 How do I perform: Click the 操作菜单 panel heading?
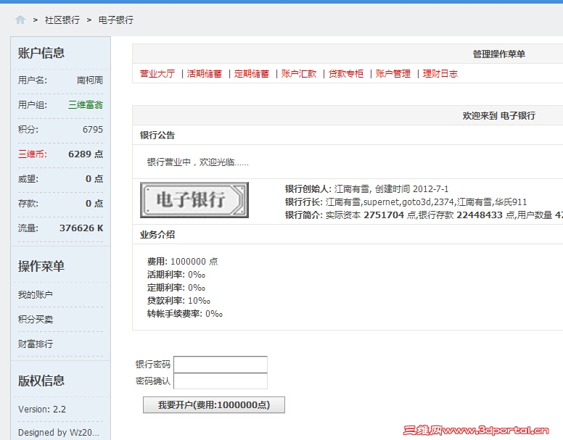41,266
